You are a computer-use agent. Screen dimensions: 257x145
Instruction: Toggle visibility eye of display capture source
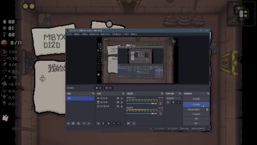[118, 106]
